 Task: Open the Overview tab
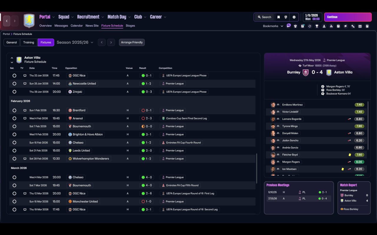[x=46, y=26]
